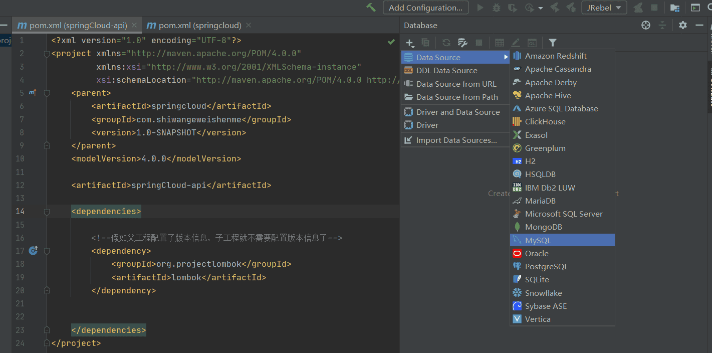Image resolution: width=712 pixels, height=353 pixels.
Task: Click the Run with JRebel rocket icon
Action: click(x=555, y=8)
